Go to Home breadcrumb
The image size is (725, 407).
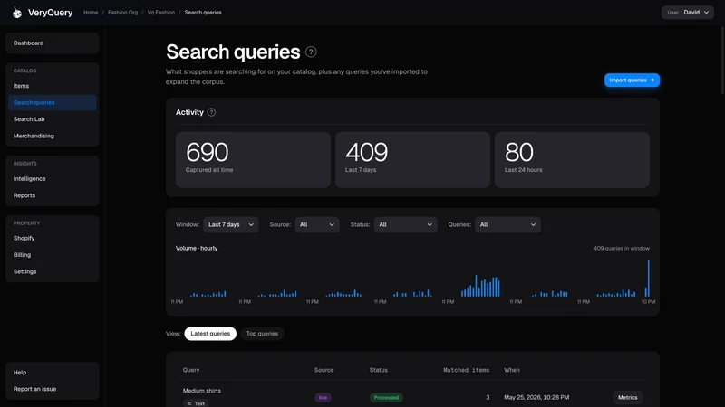(91, 13)
